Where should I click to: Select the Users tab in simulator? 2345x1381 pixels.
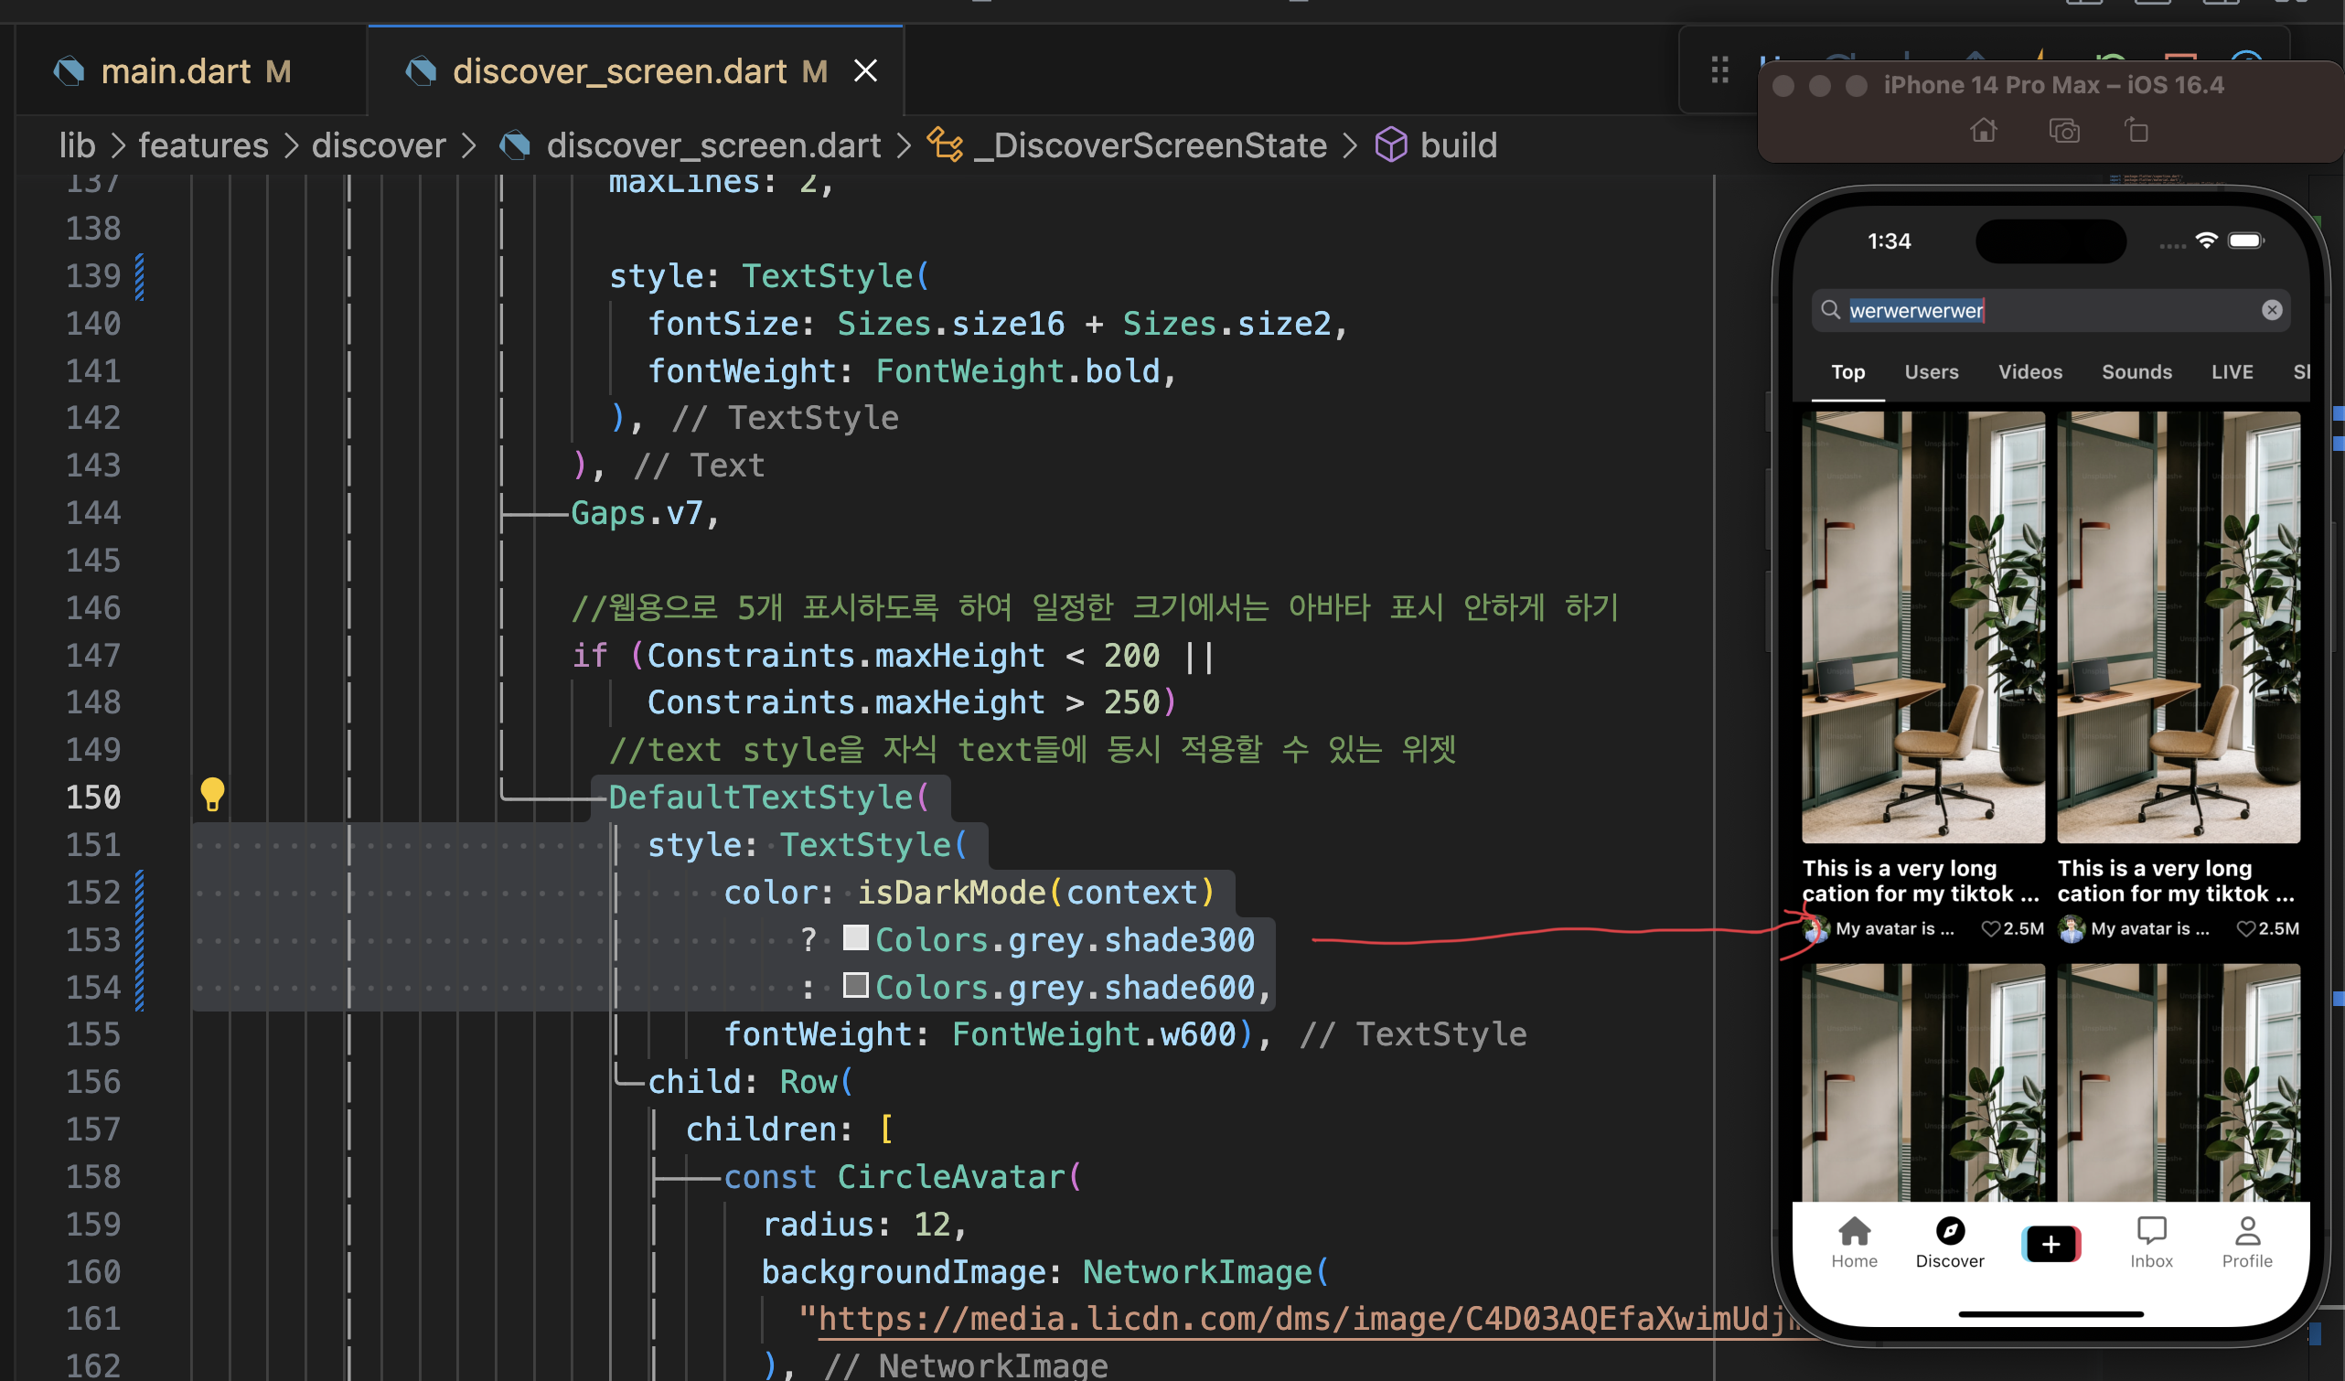[x=1931, y=372]
